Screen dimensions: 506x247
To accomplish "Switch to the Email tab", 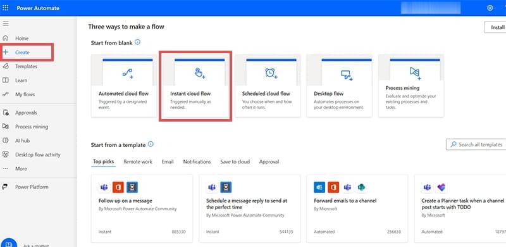I will click(168, 161).
